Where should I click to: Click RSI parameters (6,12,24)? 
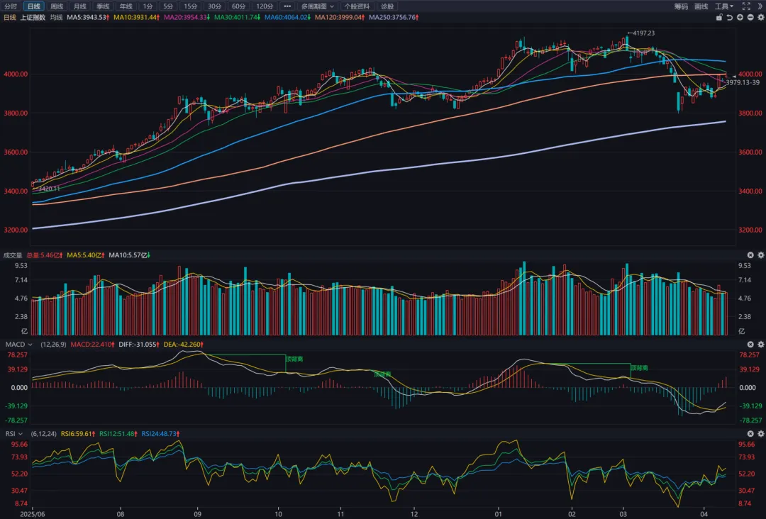pyautogui.click(x=43, y=433)
